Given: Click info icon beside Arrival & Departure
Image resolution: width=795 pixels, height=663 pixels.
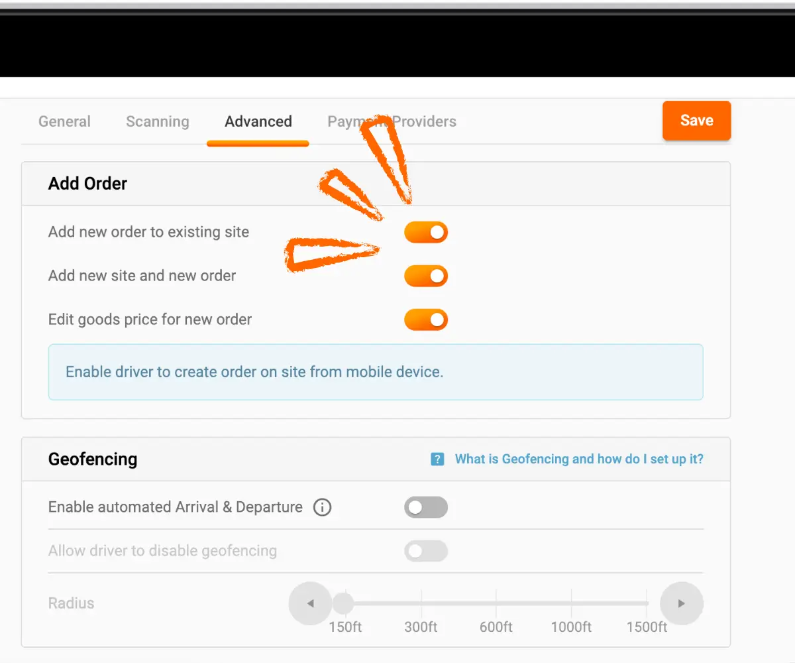Looking at the screenshot, I should [x=322, y=507].
